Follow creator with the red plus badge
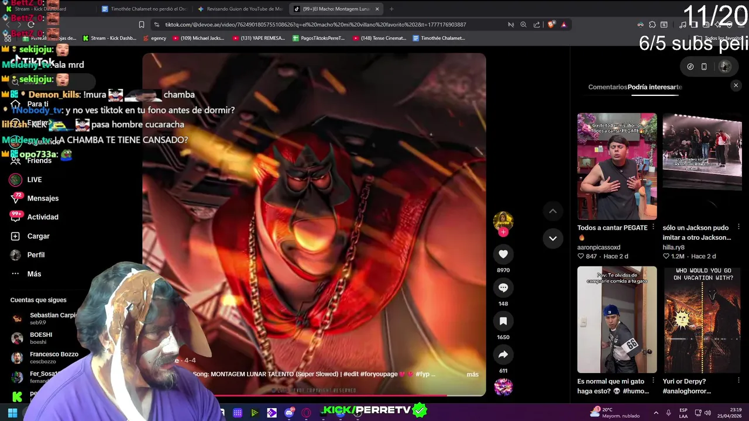749x421 pixels. pos(503,232)
